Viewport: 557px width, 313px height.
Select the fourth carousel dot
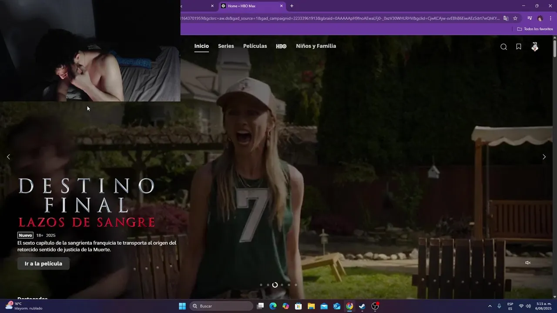click(x=282, y=285)
